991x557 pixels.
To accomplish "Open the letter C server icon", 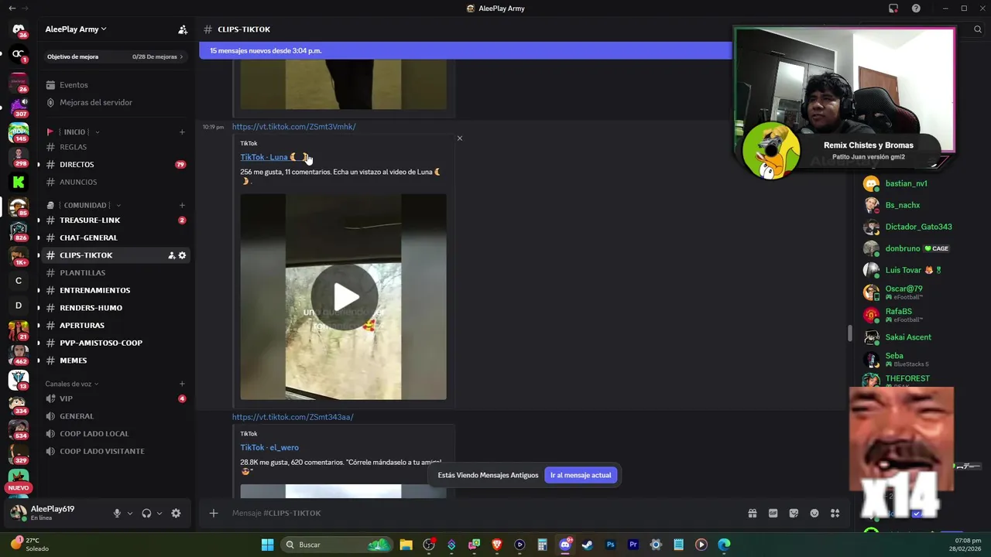I will tap(19, 281).
